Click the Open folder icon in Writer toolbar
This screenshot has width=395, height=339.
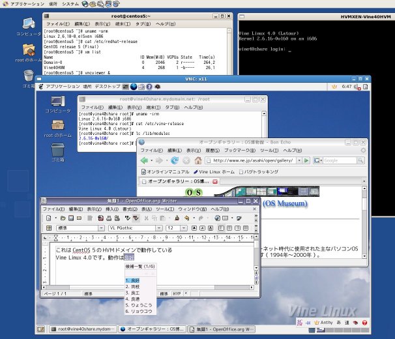tap(63, 218)
